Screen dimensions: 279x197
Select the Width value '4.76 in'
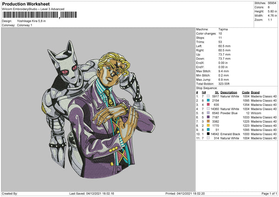[272, 16]
